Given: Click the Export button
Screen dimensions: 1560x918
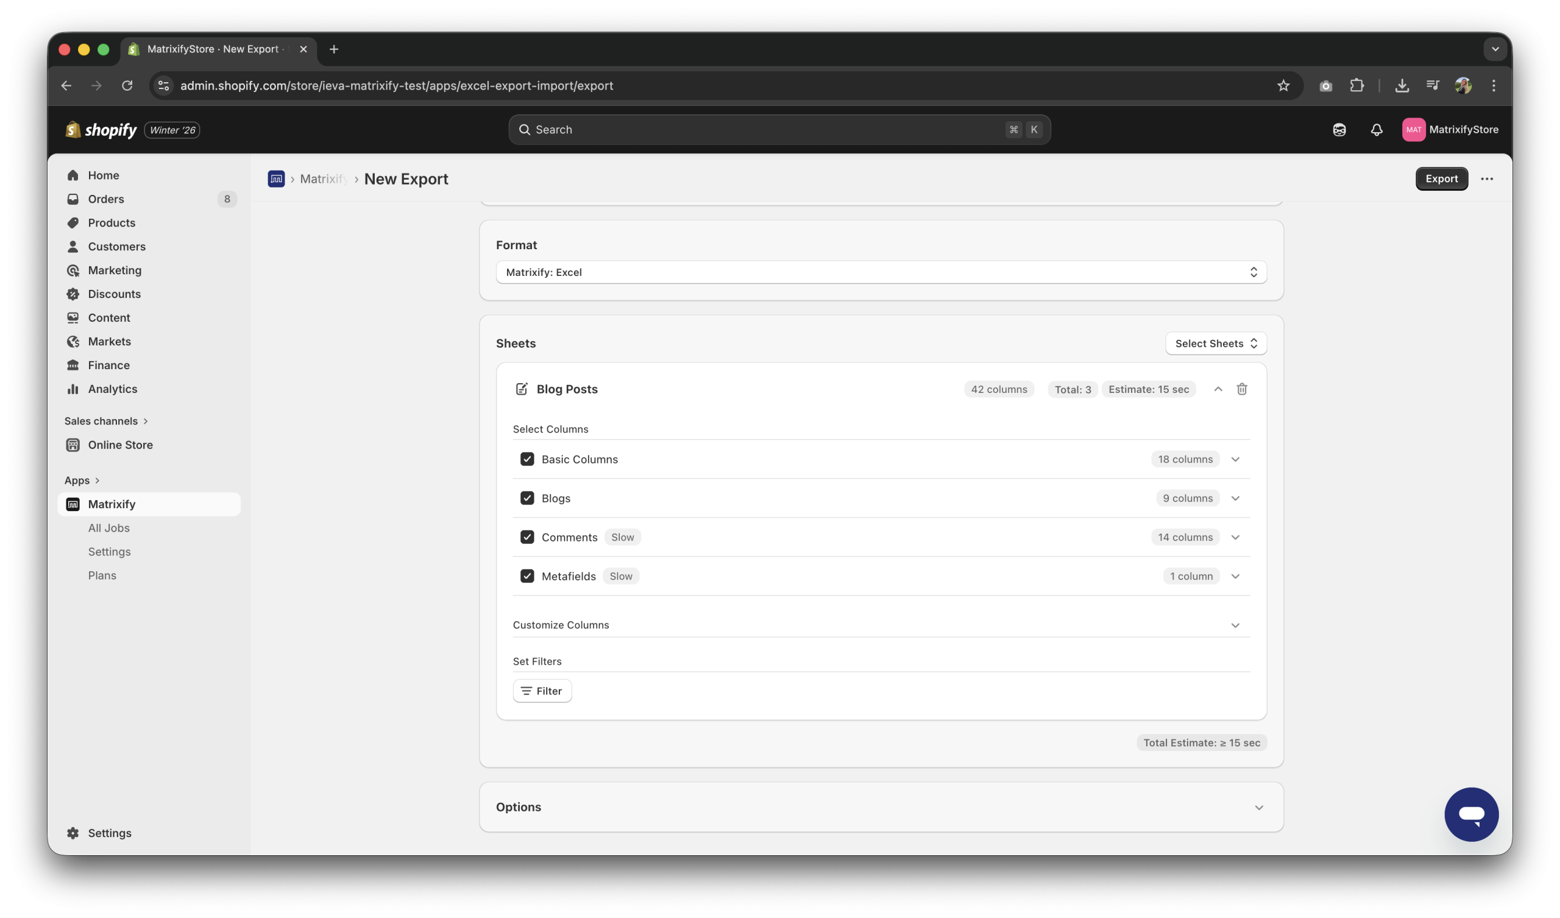Looking at the screenshot, I should pyautogui.click(x=1441, y=179).
